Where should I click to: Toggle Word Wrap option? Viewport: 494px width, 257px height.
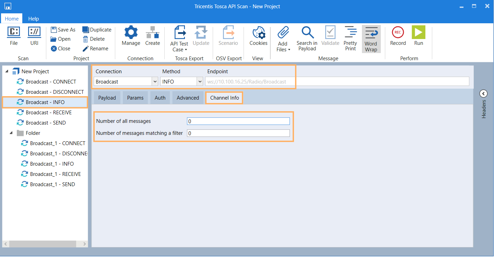coord(371,39)
